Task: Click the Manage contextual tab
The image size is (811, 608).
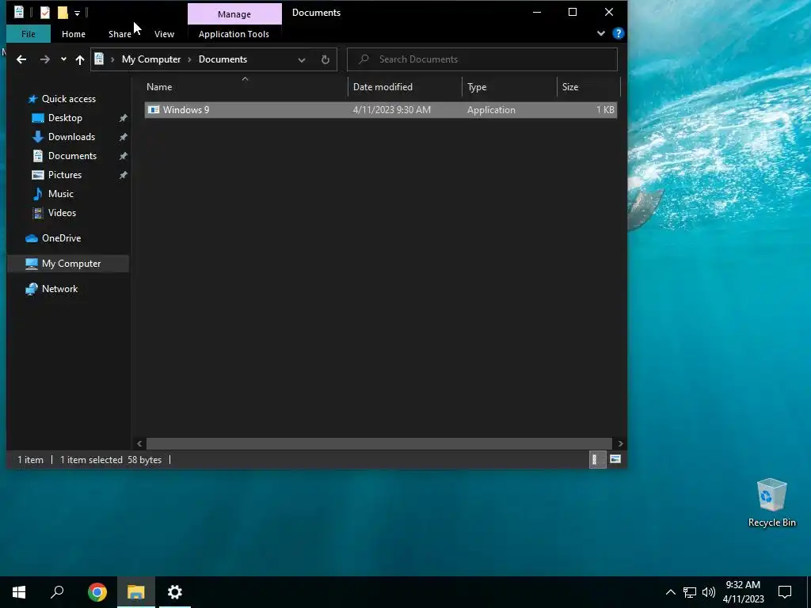Action: (234, 14)
